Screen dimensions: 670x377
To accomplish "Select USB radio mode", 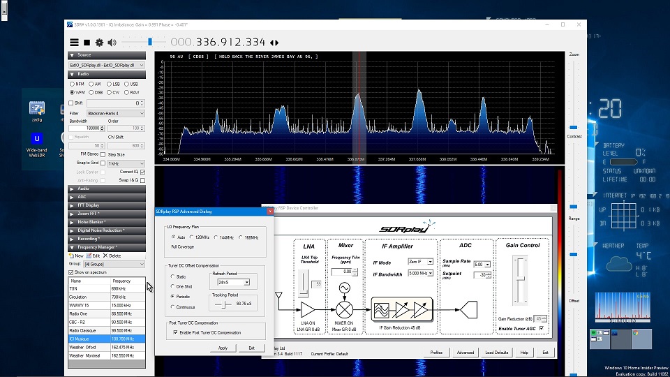I will [131, 84].
